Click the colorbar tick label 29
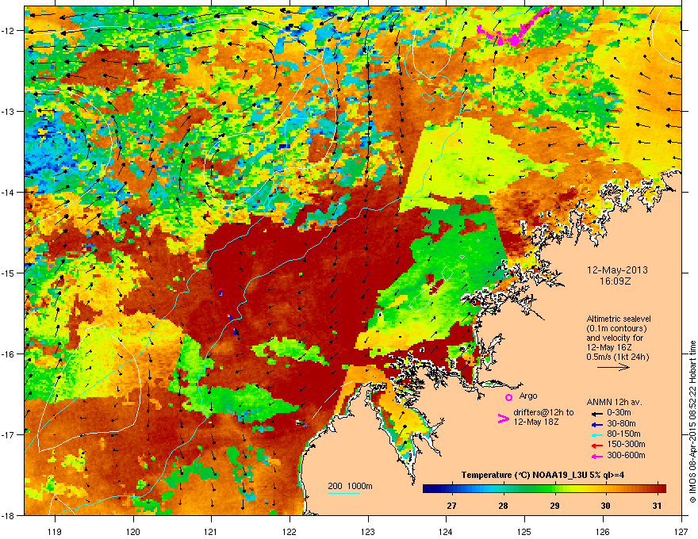 (x=554, y=506)
